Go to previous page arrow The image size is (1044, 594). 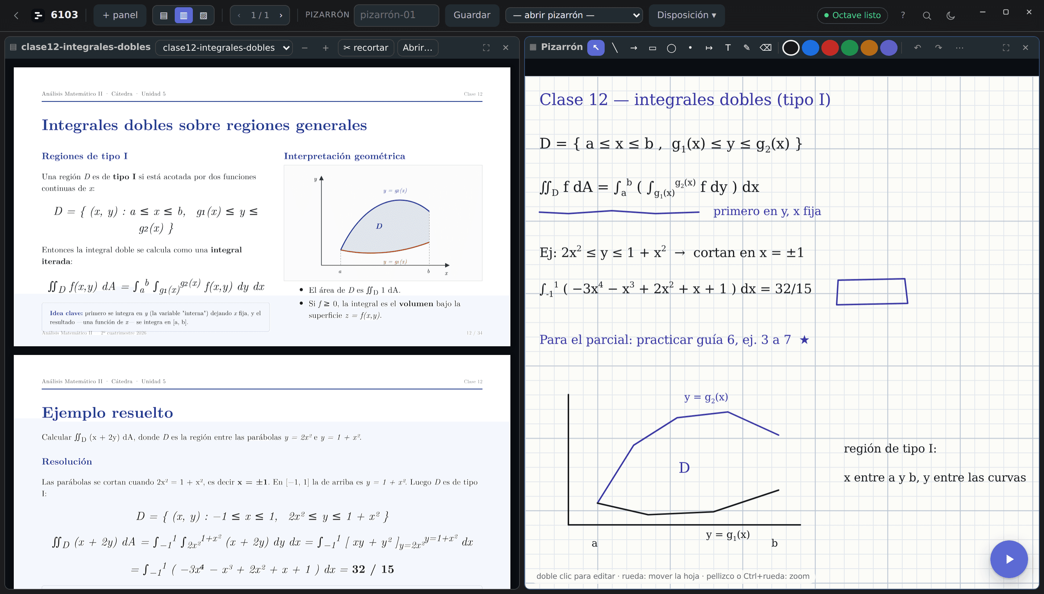pos(239,16)
